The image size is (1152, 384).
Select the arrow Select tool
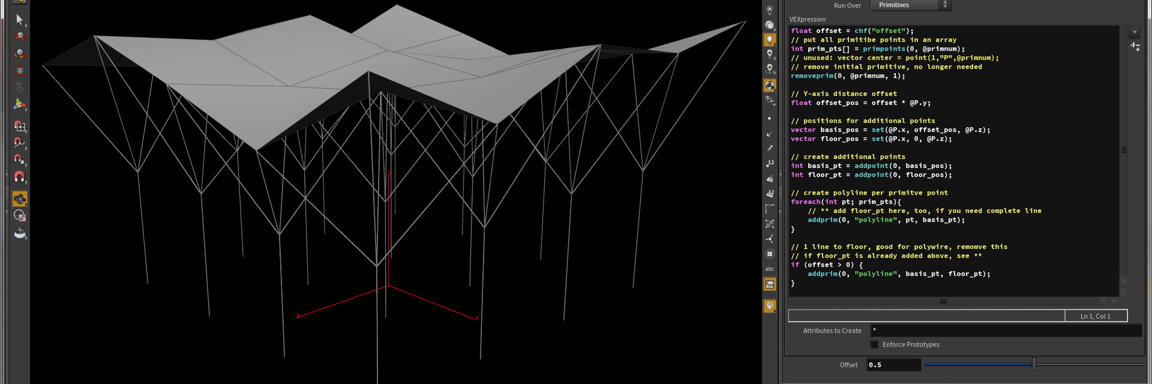[x=20, y=20]
